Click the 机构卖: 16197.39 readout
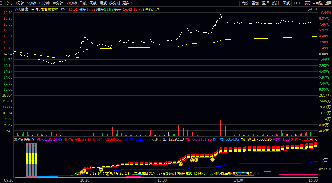 136,139
